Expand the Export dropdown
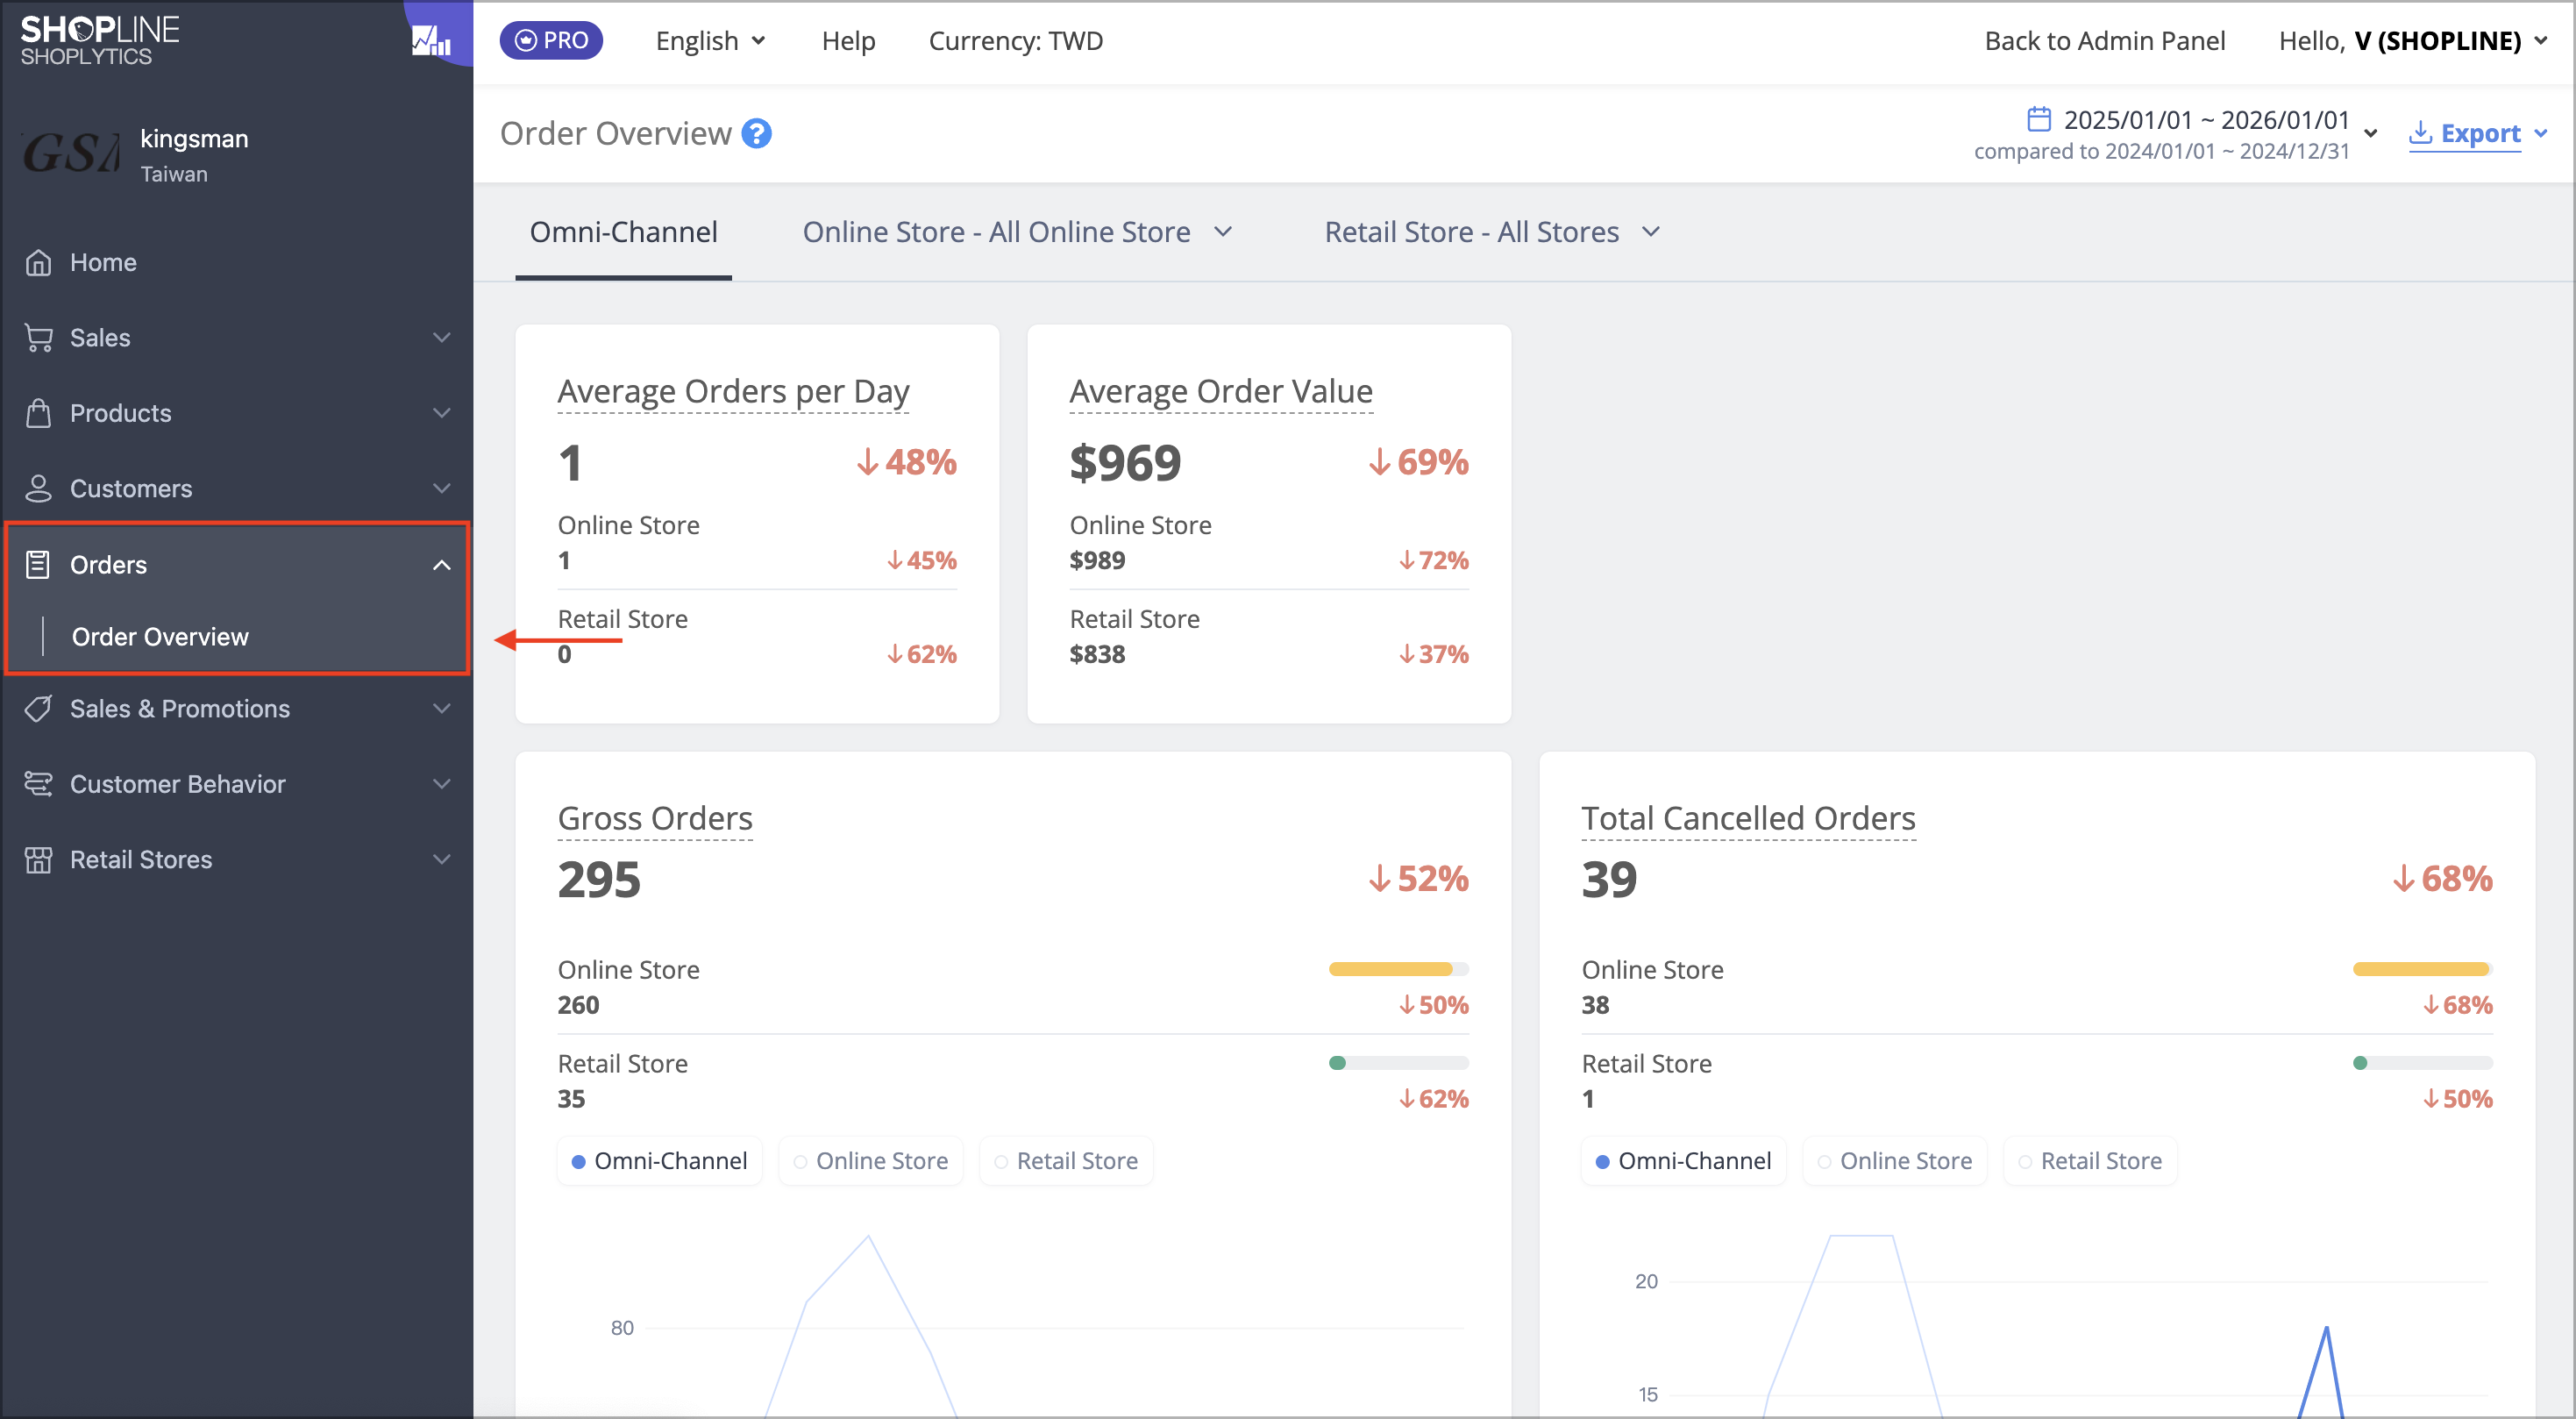This screenshot has height=1419, width=2576. pos(2478,133)
